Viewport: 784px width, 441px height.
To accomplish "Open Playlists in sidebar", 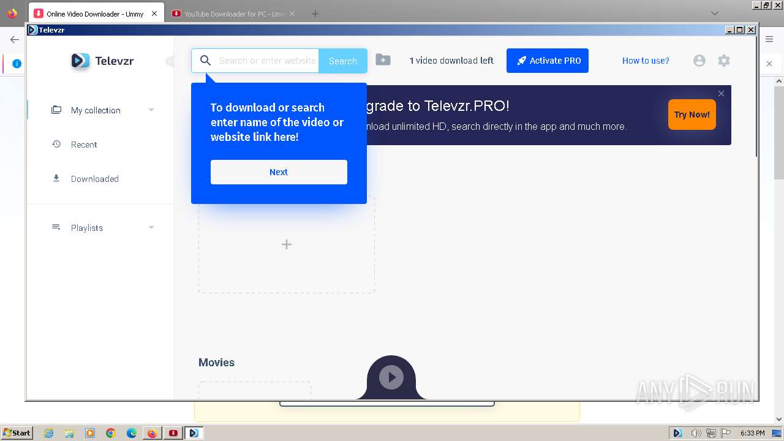I will click(x=87, y=228).
